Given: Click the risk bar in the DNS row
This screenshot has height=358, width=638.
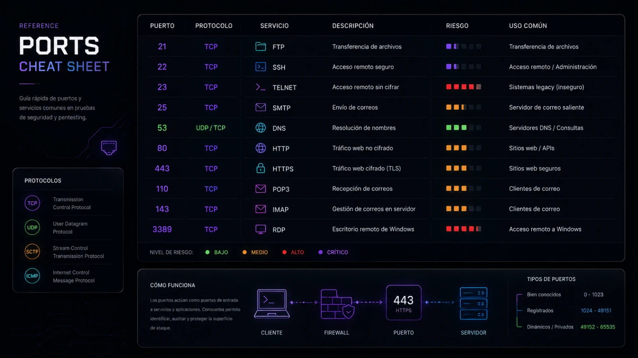Looking at the screenshot, I should pos(463,128).
